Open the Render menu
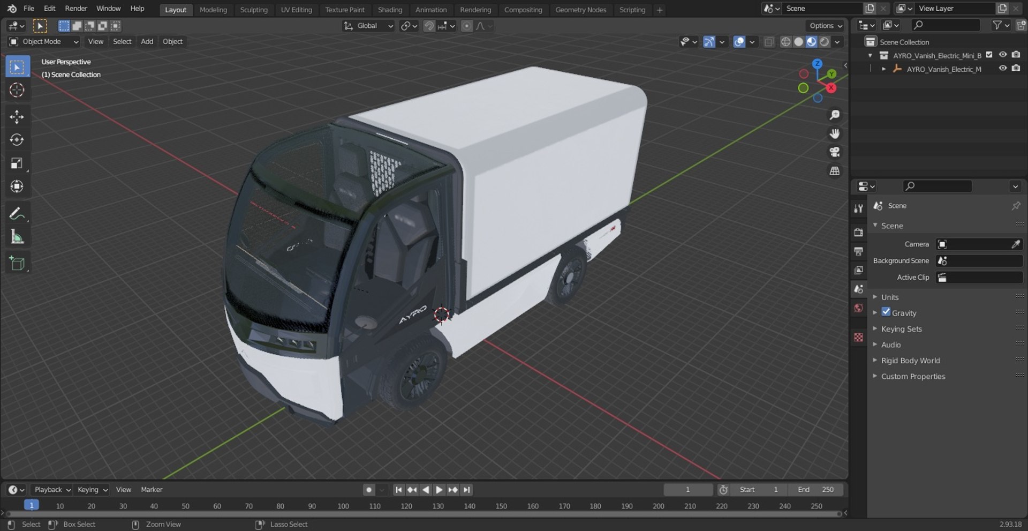The image size is (1028, 531). [76, 9]
